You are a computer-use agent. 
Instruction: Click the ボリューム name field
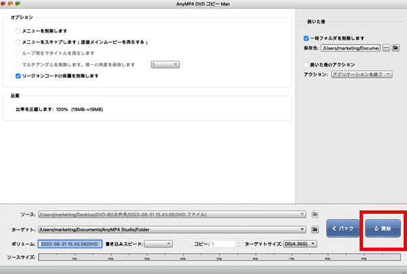click(x=70, y=244)
